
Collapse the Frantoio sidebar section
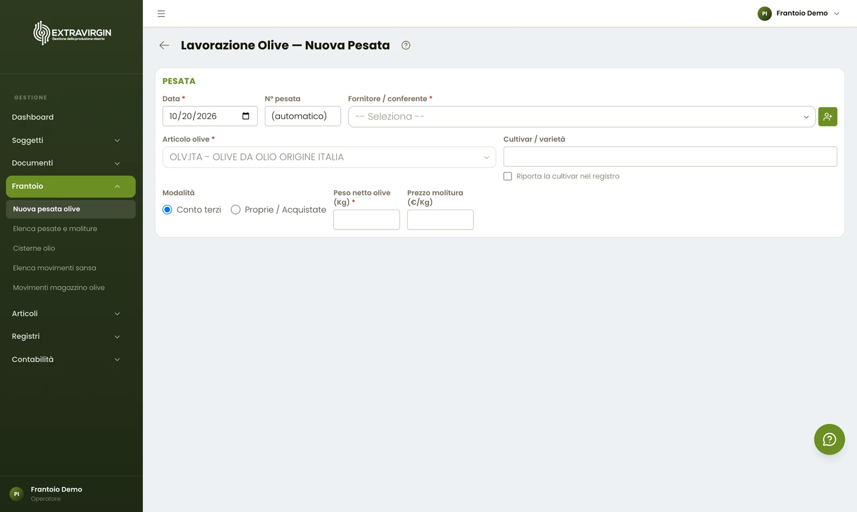[71, 187]
